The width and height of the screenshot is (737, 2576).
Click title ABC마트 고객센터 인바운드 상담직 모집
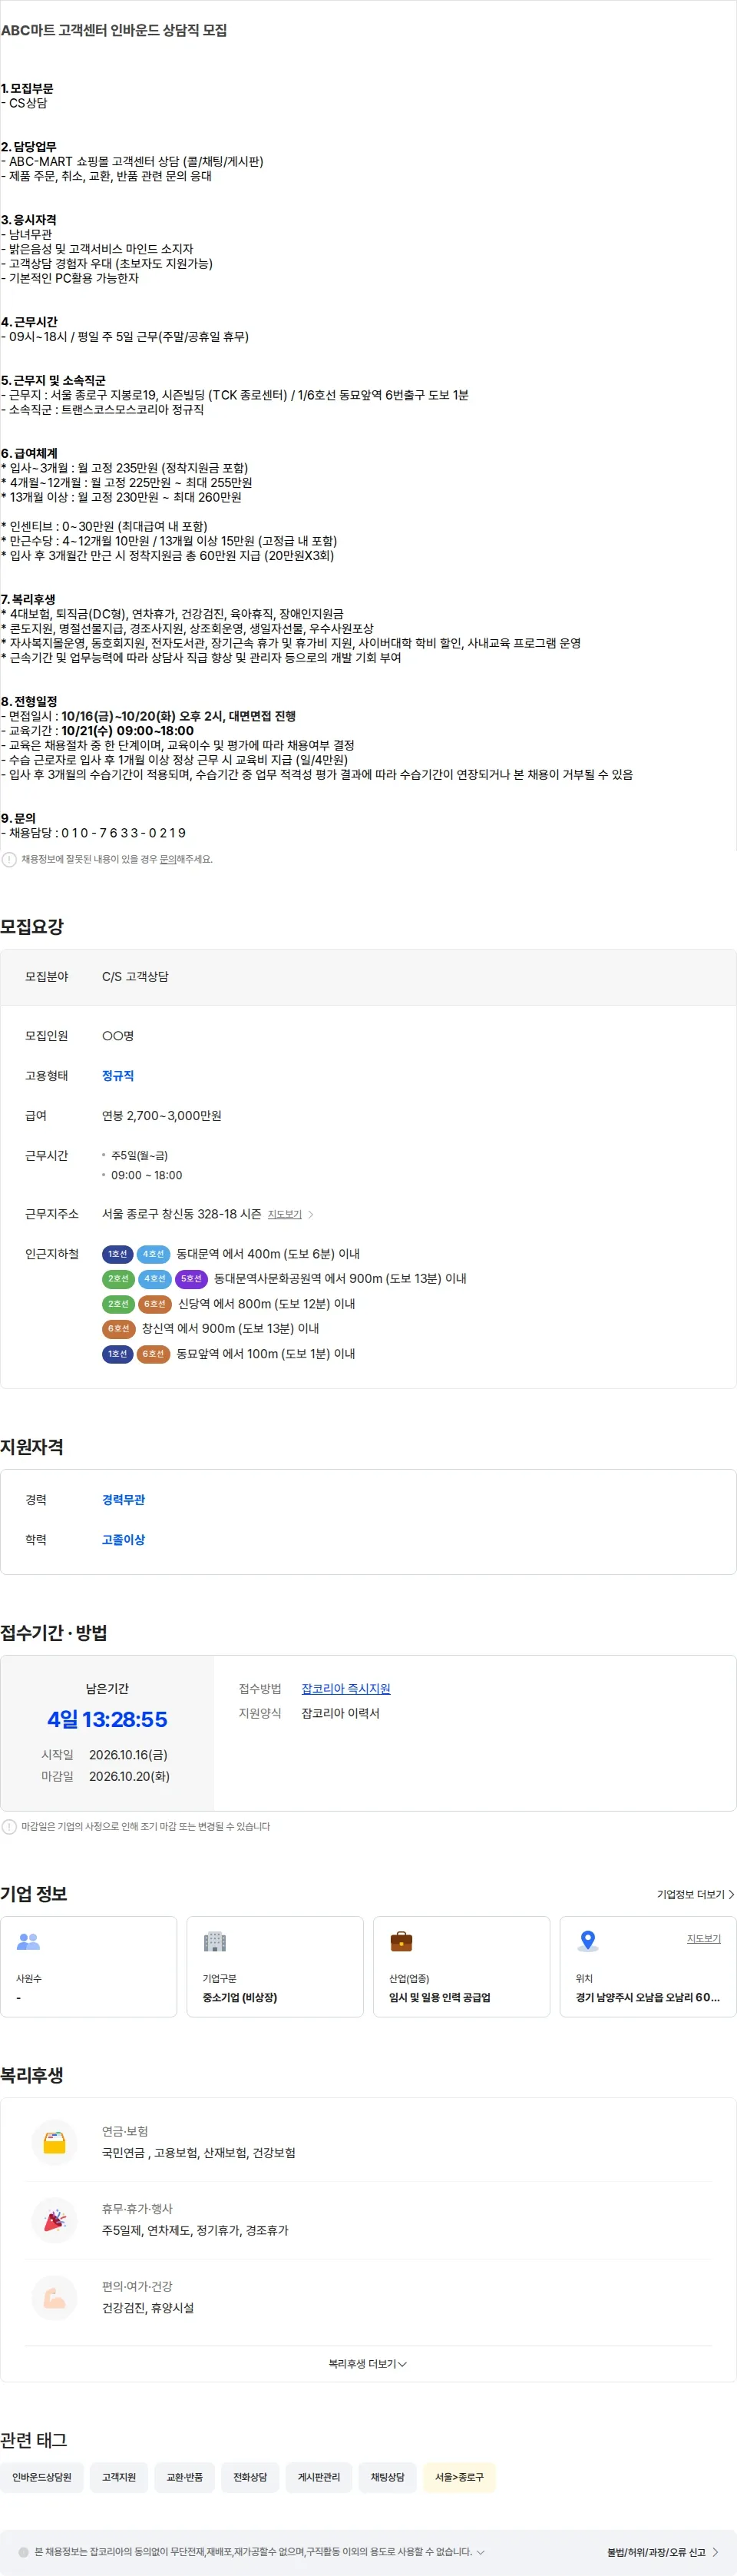point(114,30)
